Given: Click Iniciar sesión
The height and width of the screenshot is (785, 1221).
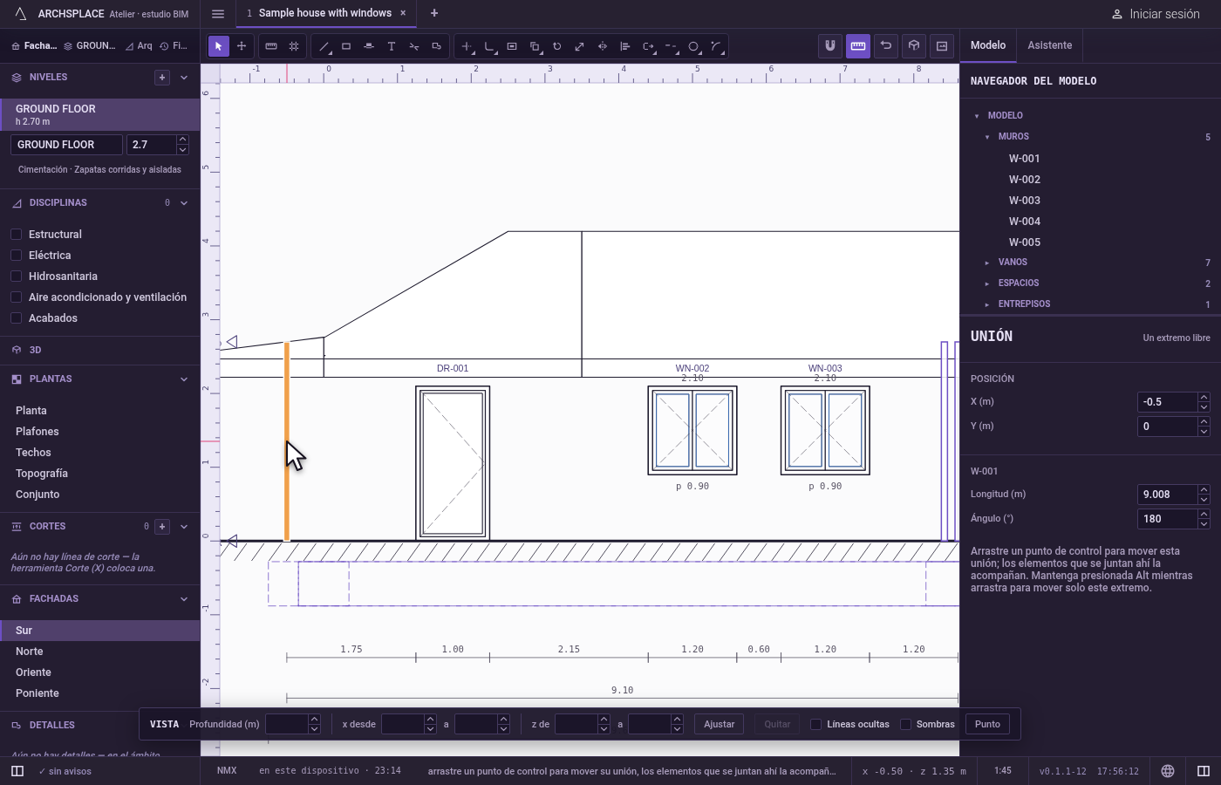Looking at the screenshot, I should (1156, 14).
